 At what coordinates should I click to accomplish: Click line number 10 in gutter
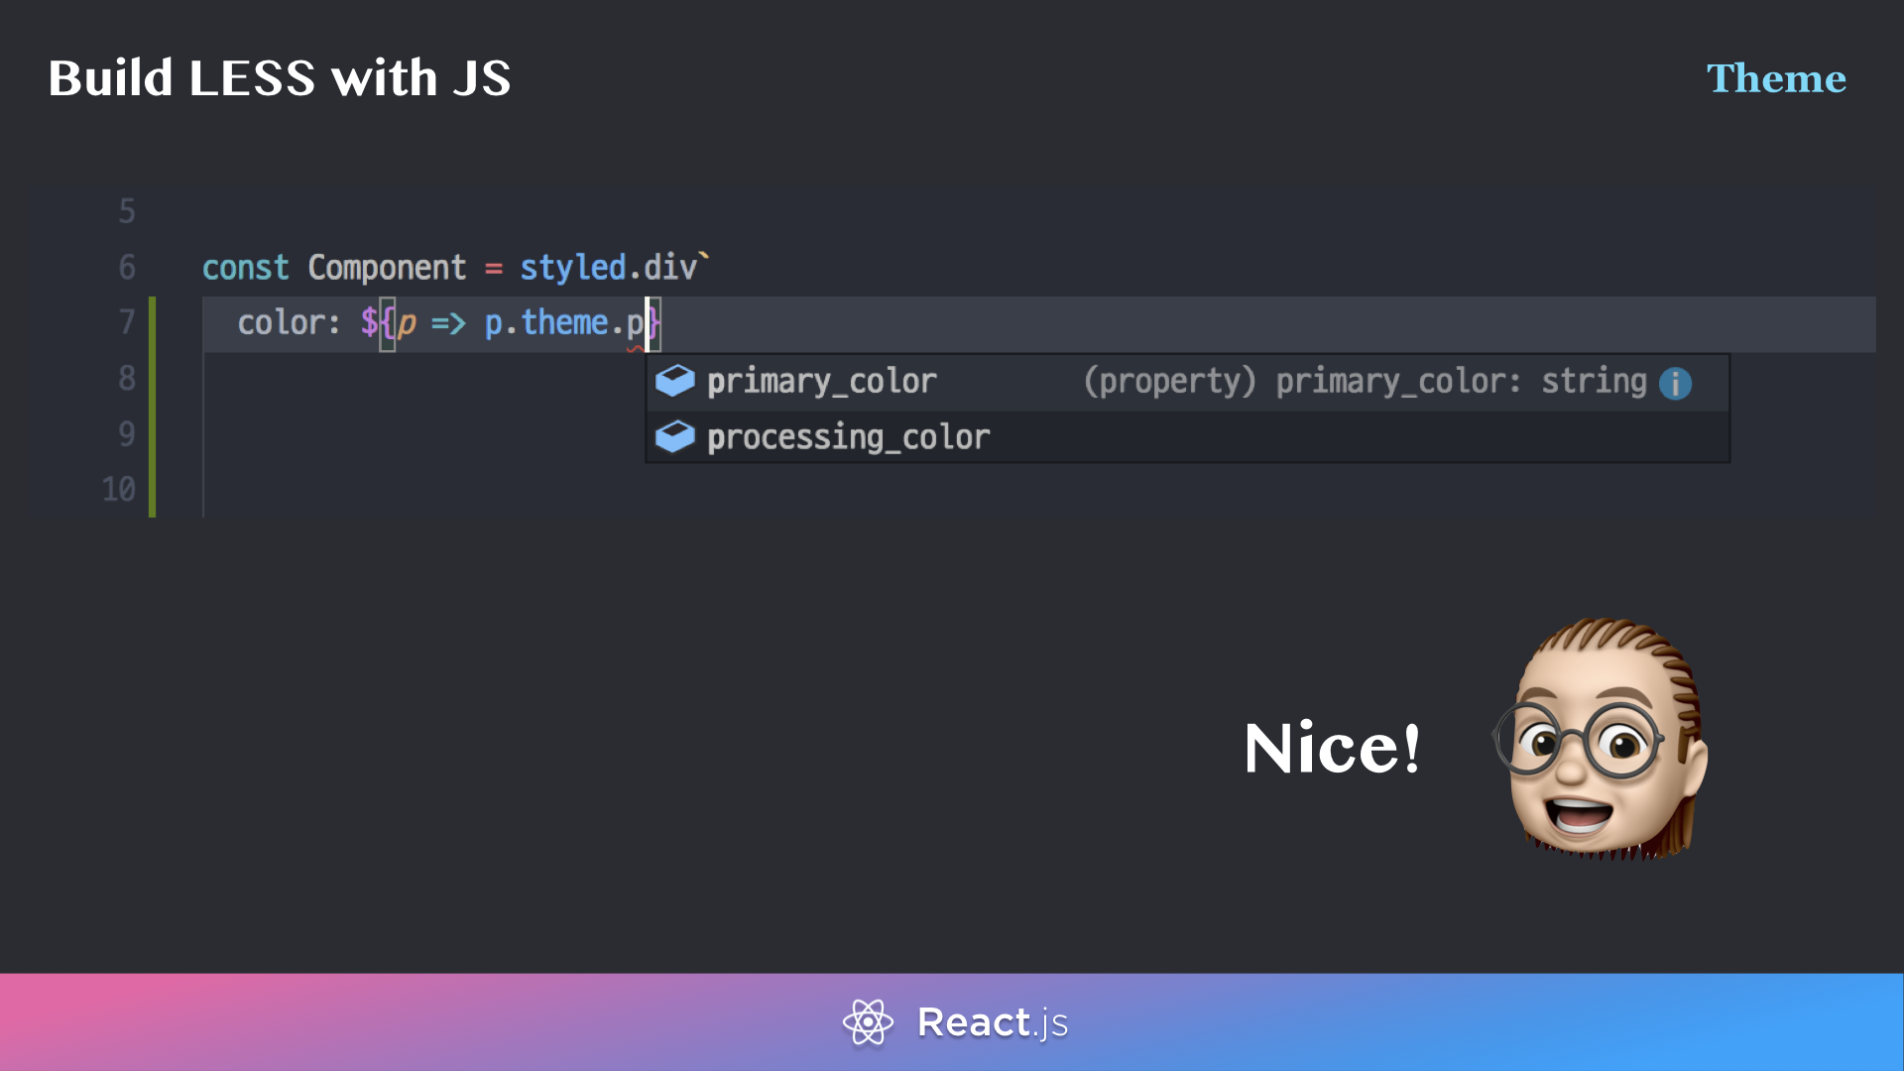tap(119, 489)
